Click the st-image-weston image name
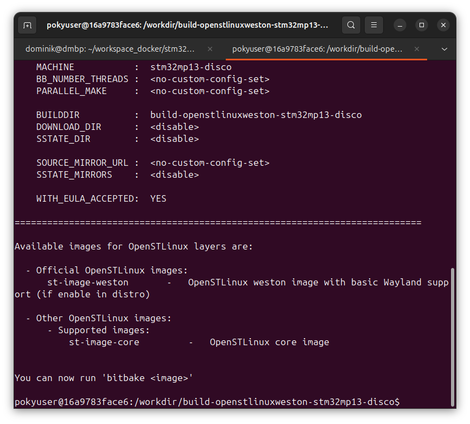The width and height of the screenshot is (470, 424). [88, 282]
